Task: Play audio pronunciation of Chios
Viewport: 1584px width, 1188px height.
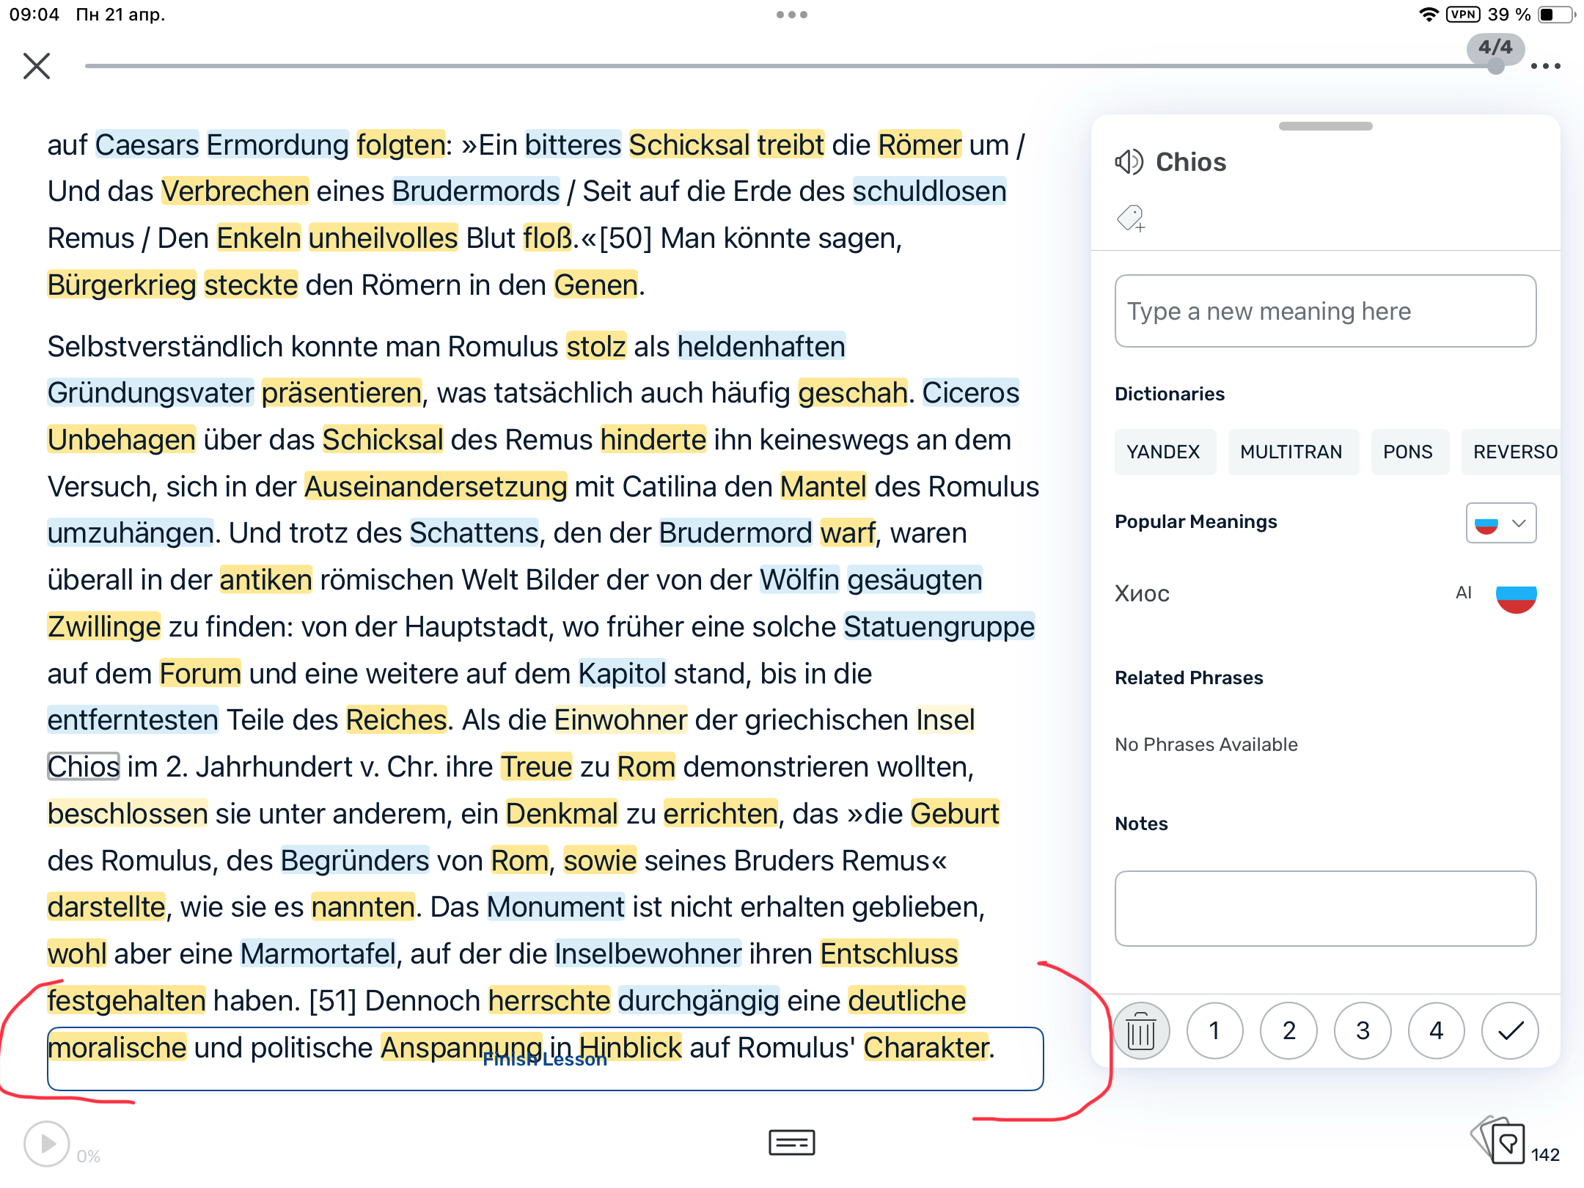Action: [1129, 161]
